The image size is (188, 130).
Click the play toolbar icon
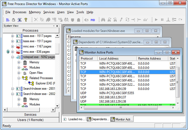click(156, 20)
